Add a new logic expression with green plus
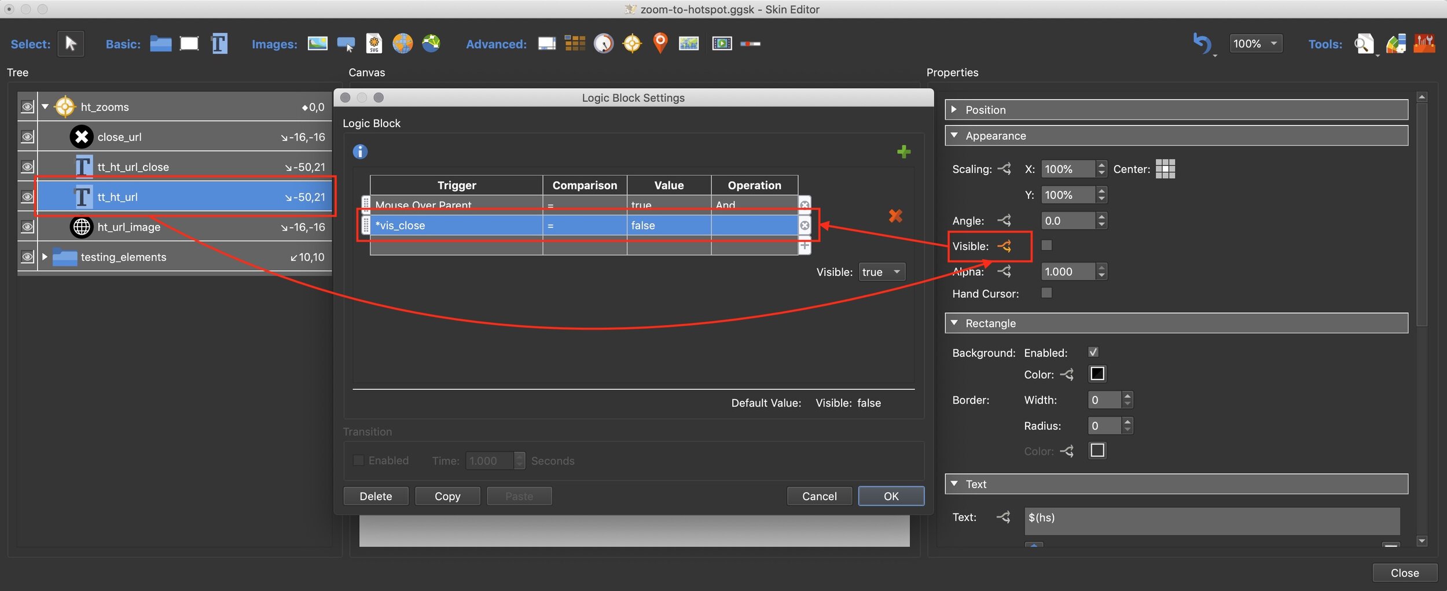Screen dimensions: 1447x591 click(904, 152)
